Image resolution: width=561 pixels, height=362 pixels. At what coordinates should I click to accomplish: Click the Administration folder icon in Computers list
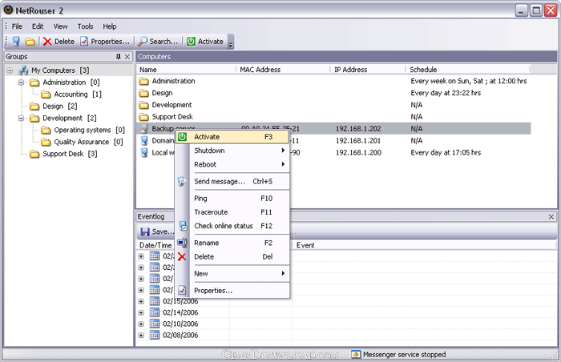click(143, 81)
